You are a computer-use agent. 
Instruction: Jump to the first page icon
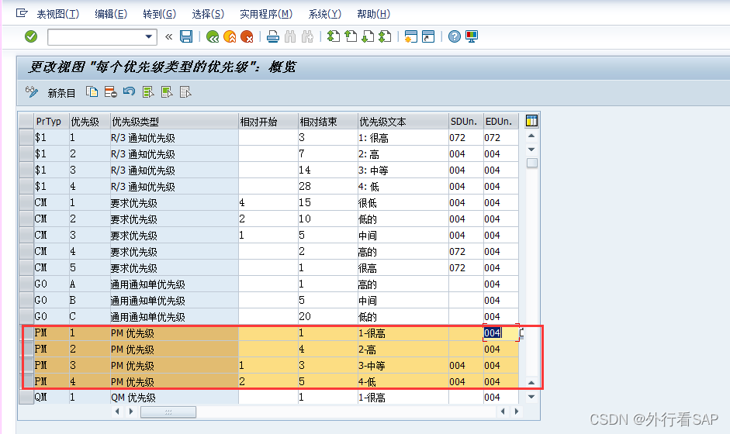point(334,36)
